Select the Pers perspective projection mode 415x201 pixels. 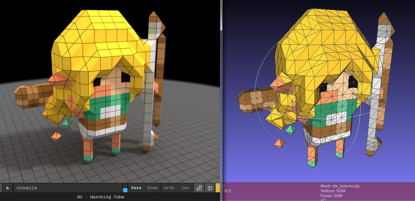136,188
